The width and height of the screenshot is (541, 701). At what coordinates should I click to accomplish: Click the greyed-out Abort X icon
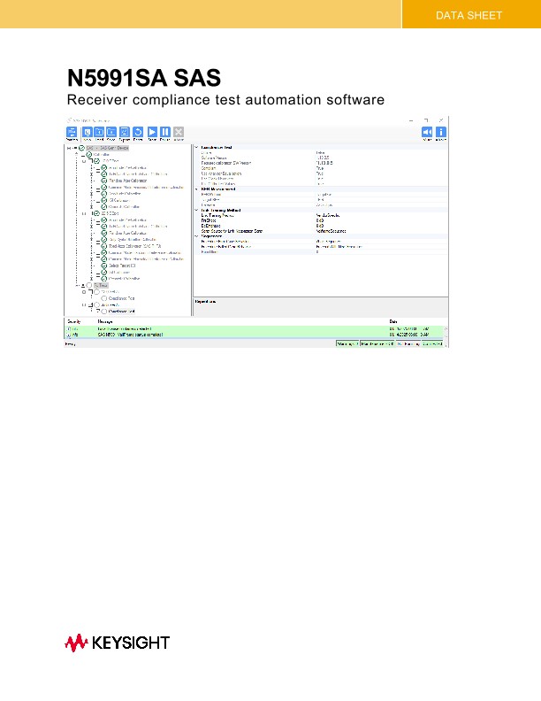tap(179, 132)
